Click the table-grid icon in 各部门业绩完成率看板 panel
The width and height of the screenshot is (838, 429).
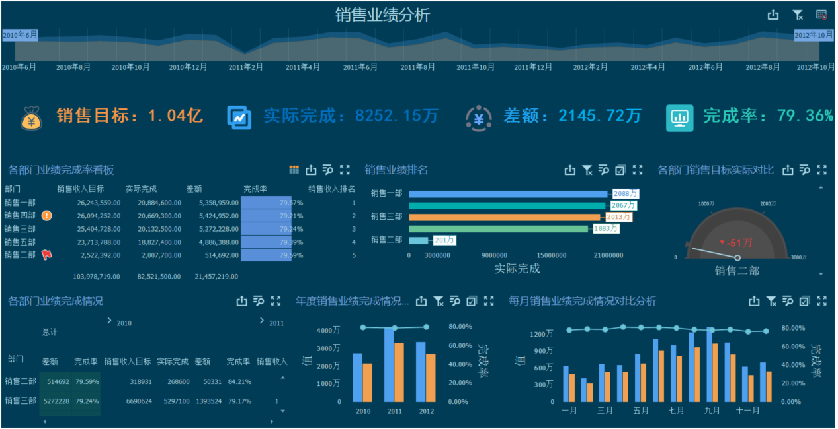(294, 170)
